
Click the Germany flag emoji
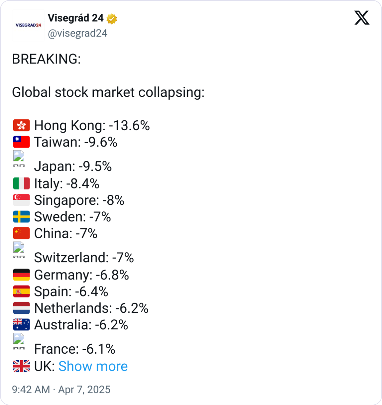22,275
